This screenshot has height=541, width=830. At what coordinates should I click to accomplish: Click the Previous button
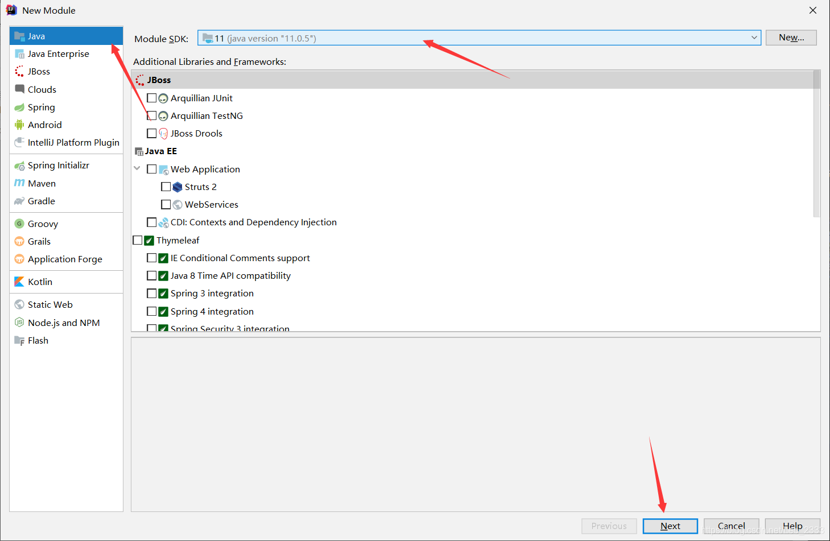pyautogui.click(x=609, y=526)
